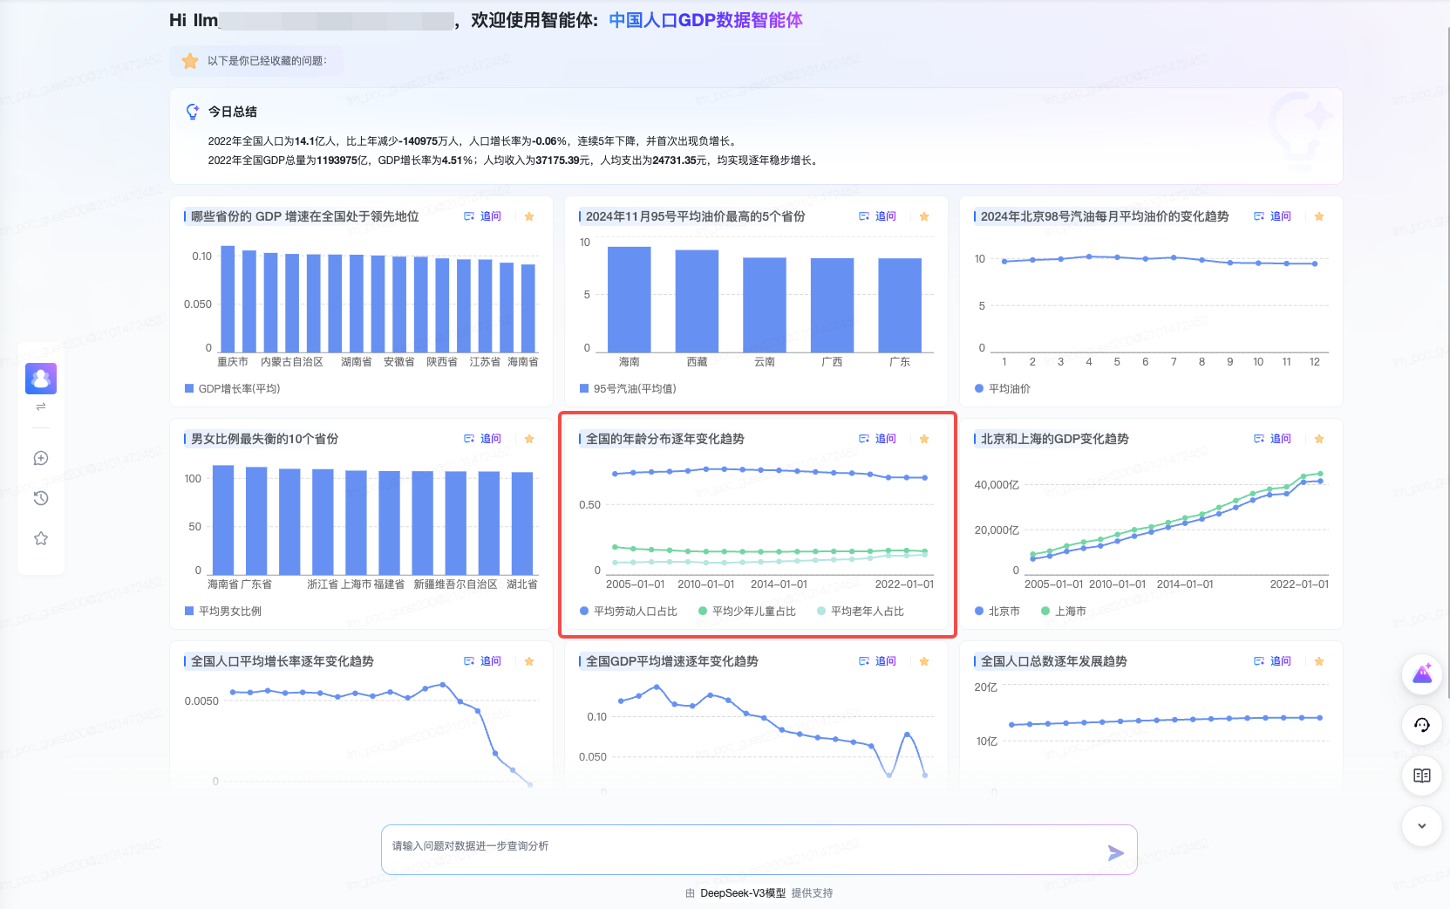Image resolution: width=1450 pixels, height=909 pixels.
Task: Unstar the 2024年北京98号汽油 card
Action: (x=1319, y=216)
